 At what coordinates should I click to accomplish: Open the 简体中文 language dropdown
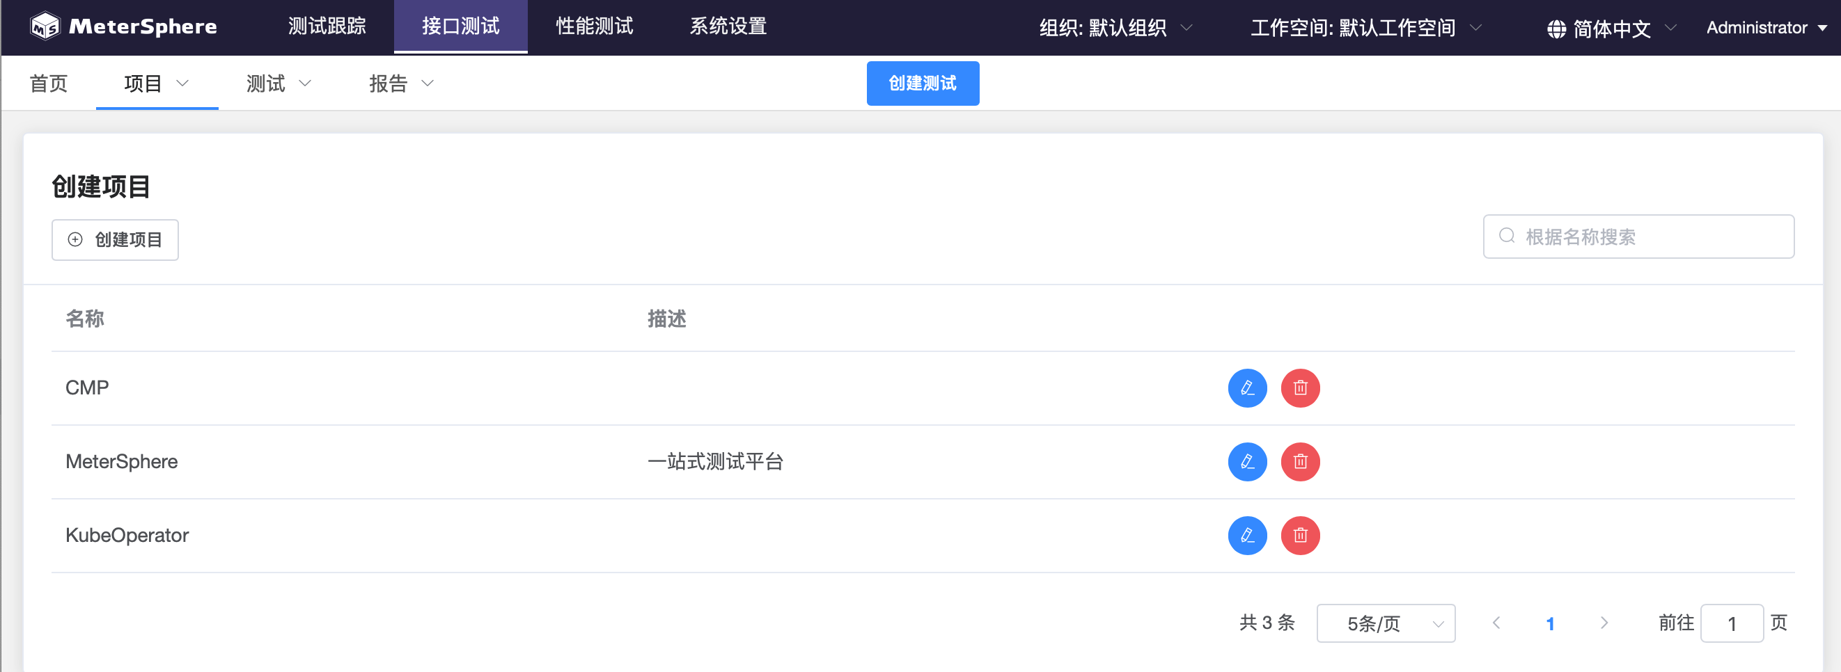(1612, 29)
